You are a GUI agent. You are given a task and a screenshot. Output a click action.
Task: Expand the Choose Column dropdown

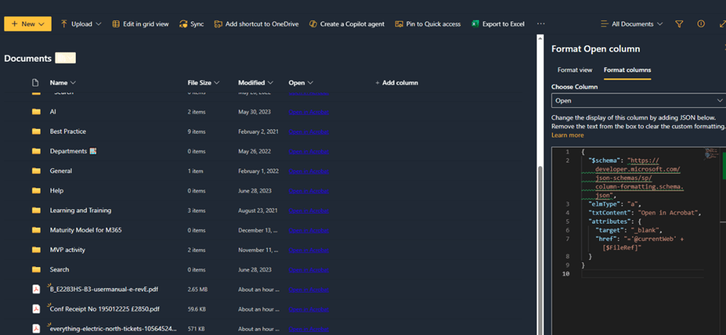(638, 100)
